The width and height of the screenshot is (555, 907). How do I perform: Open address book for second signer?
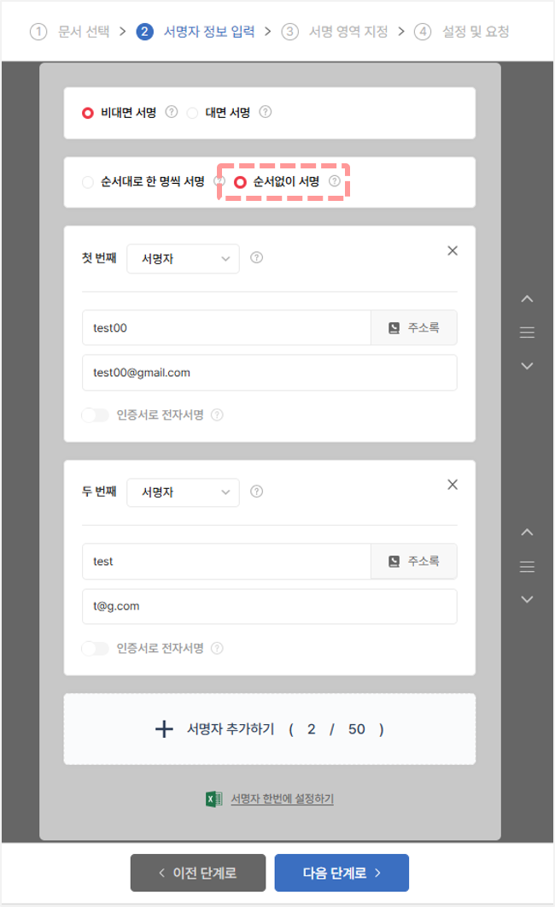click(x=413, y=561)
